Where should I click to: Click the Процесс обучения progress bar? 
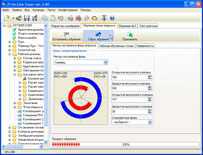125,144
